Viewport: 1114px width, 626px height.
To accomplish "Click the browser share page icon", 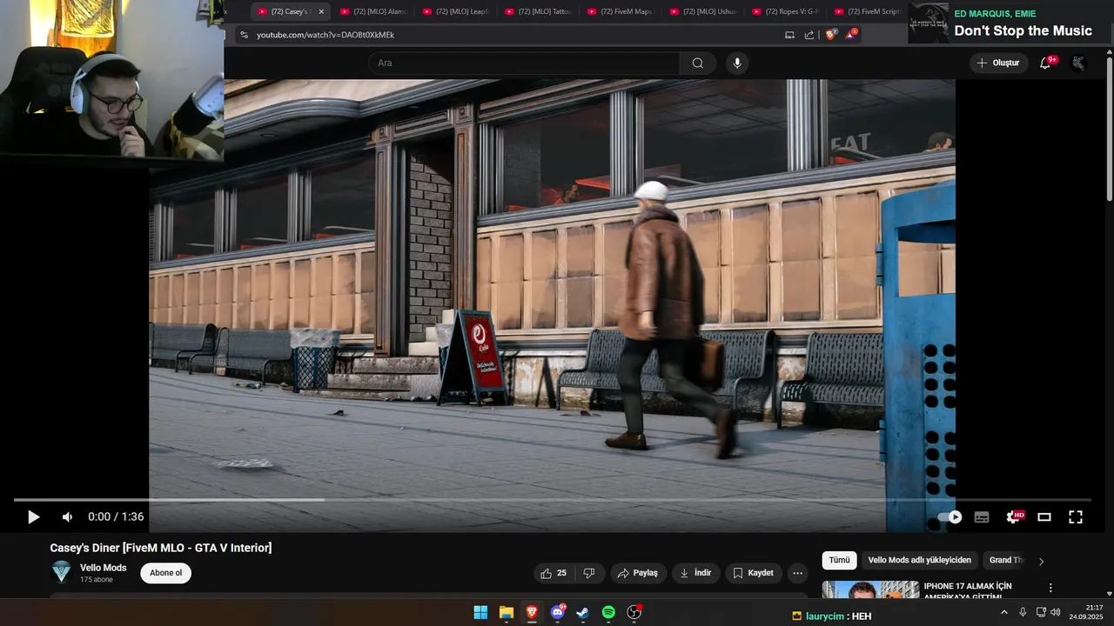I will click(809, 35).
